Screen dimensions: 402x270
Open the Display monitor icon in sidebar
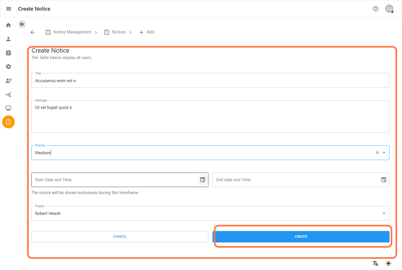[x=8, y=108]
